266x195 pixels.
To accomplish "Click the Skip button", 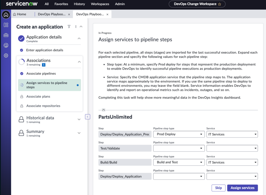I will (218, 188).
